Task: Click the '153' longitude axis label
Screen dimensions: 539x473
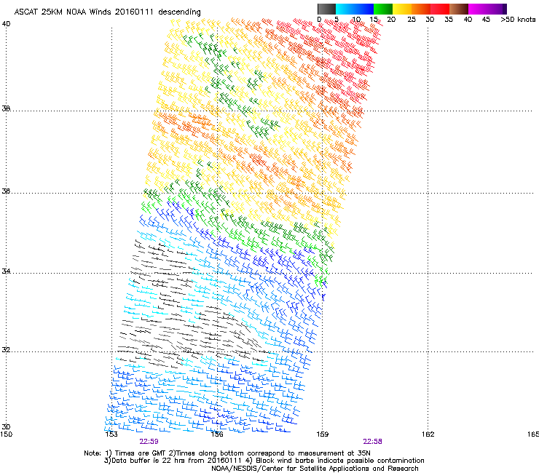Action: coord(111,434)
